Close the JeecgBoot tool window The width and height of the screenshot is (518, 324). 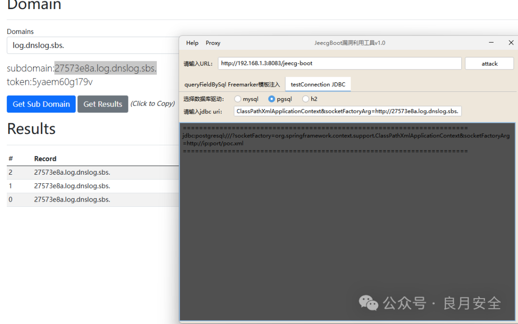pos(511,43)
